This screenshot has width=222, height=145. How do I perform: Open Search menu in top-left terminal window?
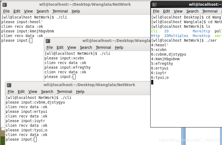pos(43,11)
